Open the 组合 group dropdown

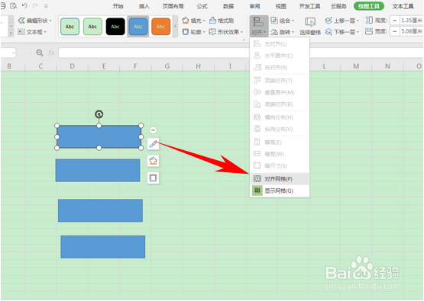283,21
